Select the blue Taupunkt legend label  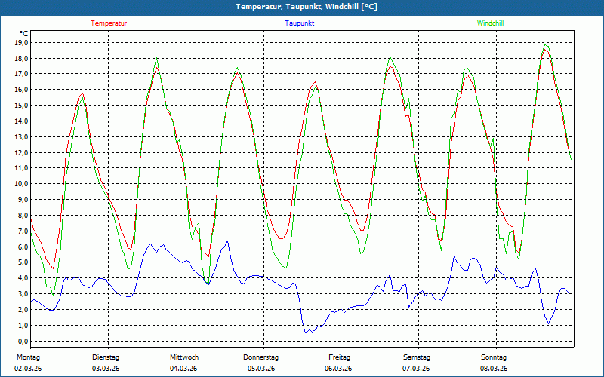pos(300,23)
